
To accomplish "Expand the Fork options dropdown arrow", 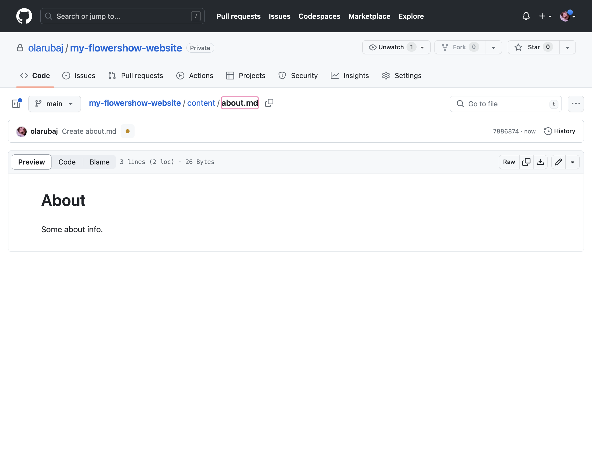I will pyautogui.click(x=494, y=47).
